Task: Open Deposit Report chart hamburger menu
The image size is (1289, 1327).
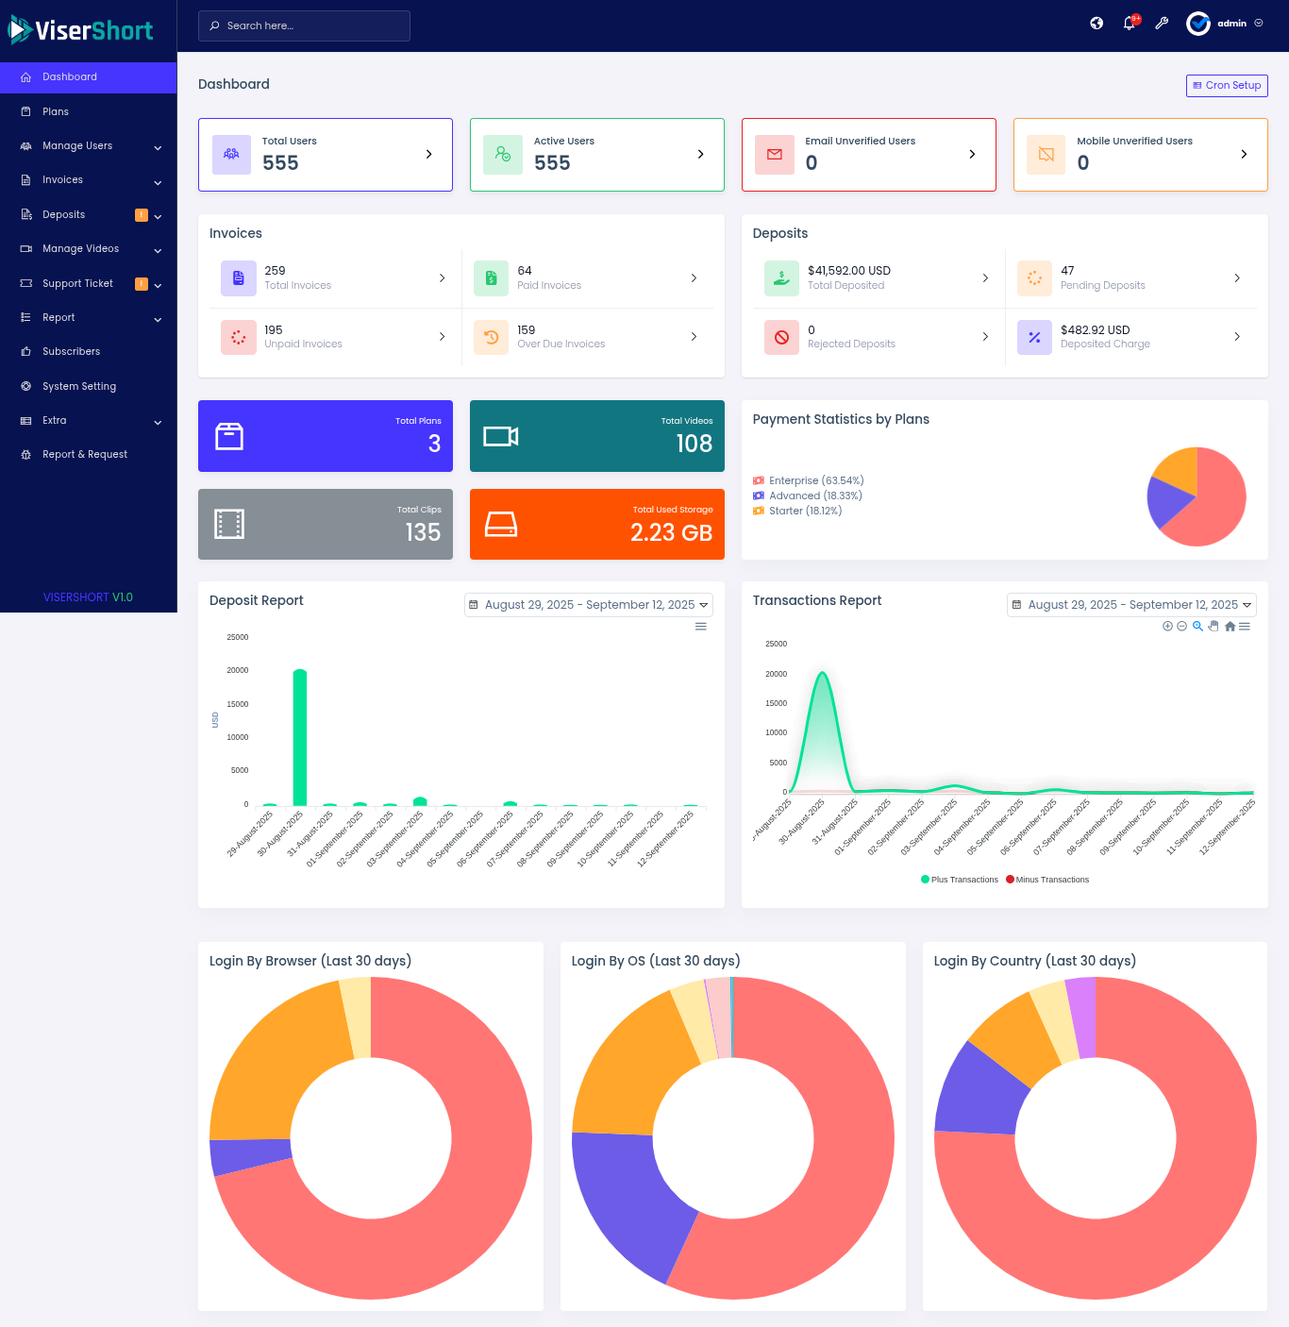Action: click(x=701, y=627)
